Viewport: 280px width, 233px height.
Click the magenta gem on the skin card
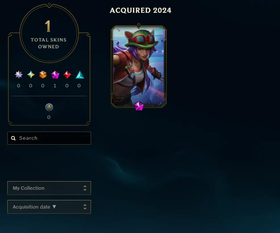click(x=139, y=106)
